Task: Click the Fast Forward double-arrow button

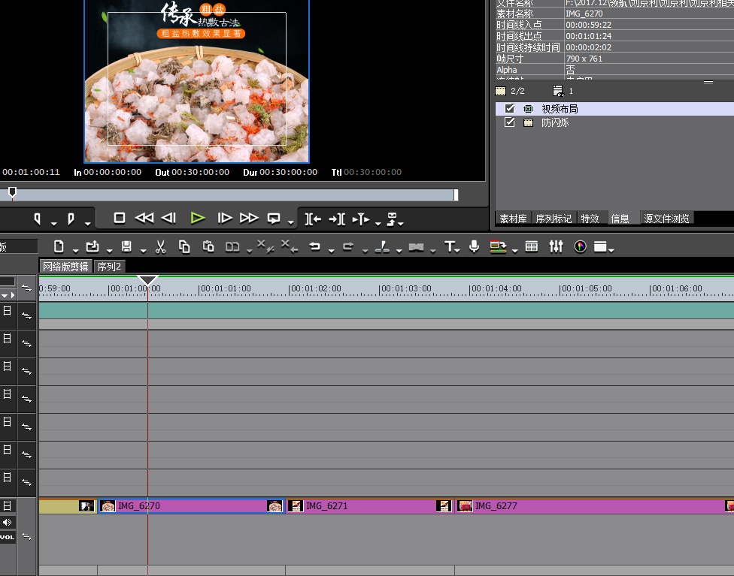Action: (249, 218)
